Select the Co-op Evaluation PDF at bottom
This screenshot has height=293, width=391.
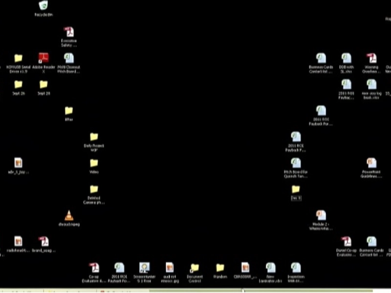(x=94, y=267)
